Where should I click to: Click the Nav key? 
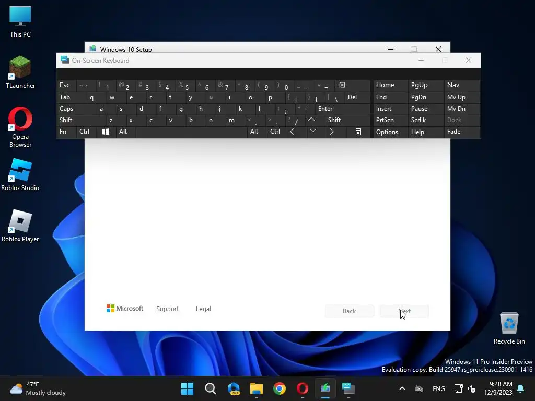pos(462,85)
